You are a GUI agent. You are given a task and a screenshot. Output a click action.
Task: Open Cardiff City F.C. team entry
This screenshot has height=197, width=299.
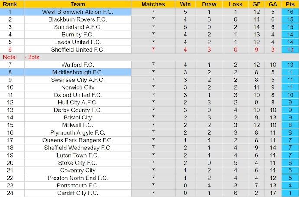(x=78, y=193)
